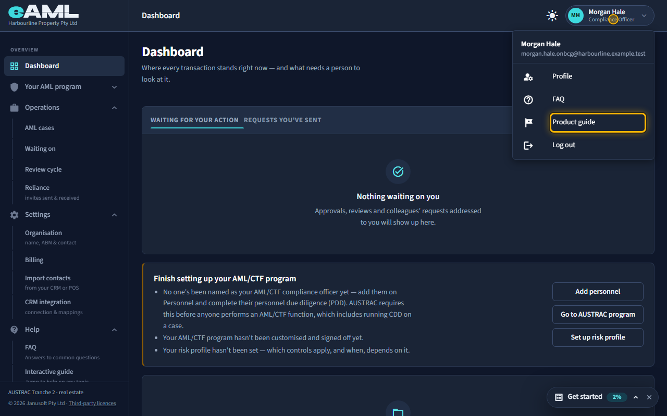Image resolution: width=667 pixels, height=416 pixels.
Task: Dismiss the Get started widget
Action: pos(649,397)
